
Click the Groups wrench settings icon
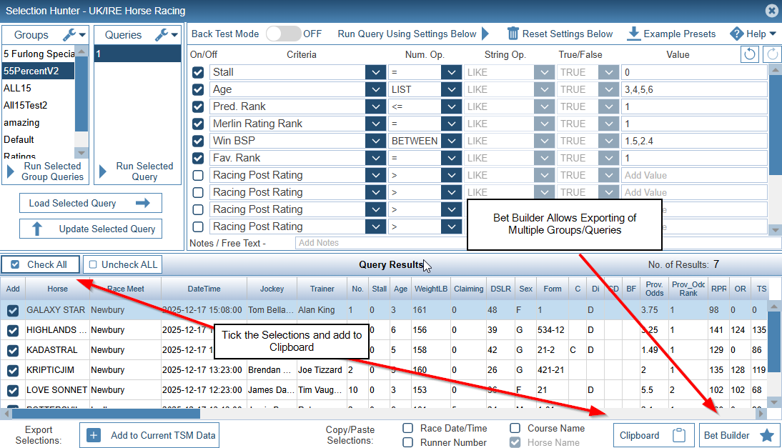pyautogui.click(x=69, y=34)
